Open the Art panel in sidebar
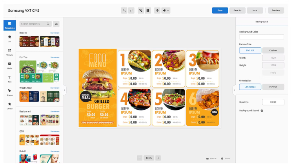 pyautogui.click(x=9, y=39)
